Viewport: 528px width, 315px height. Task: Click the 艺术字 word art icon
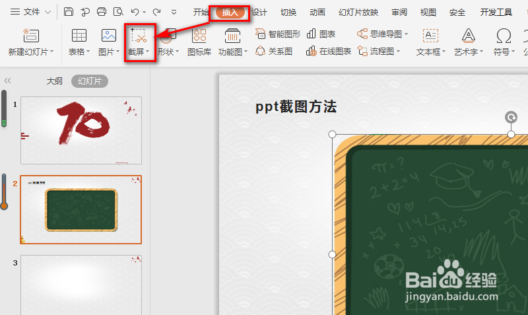coord(469,36)
